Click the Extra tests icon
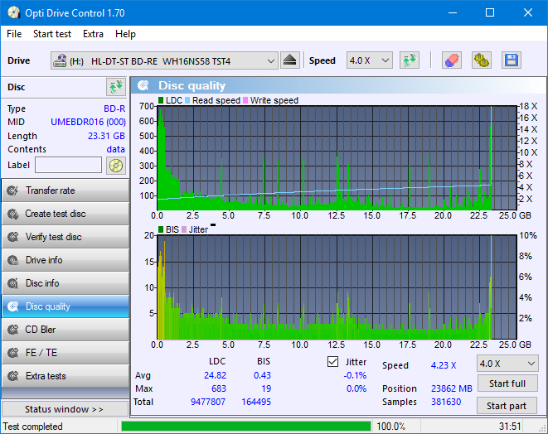This screenshot has width=548, height=434. 13,376
